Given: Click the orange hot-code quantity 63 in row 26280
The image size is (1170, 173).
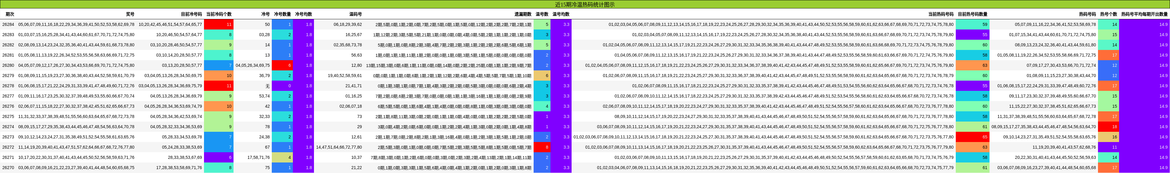Looking at the screenshot, I should click(x=972, y=65).
